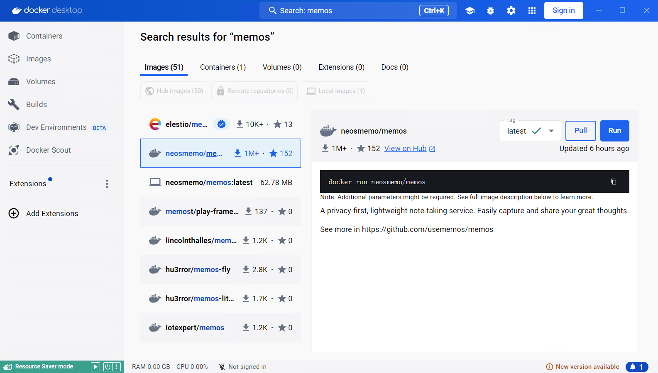658x373 pixels.
Task: Select the hu3rror/memos-fly result
Action: 220,269
